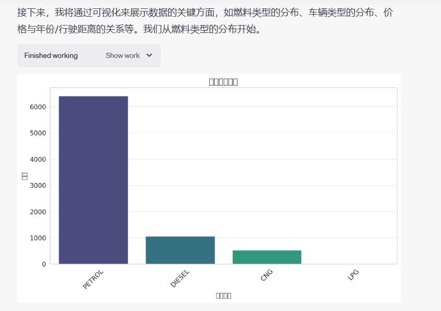This screenshot has height=311, width=441.
Task: Click the rotated y-axis title
Action: click(25, 176)
